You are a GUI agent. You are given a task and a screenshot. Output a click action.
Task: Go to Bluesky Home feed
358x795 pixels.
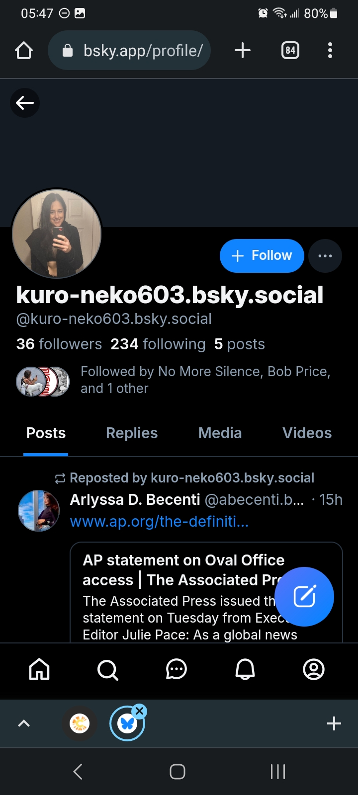(x=39, y=669)
